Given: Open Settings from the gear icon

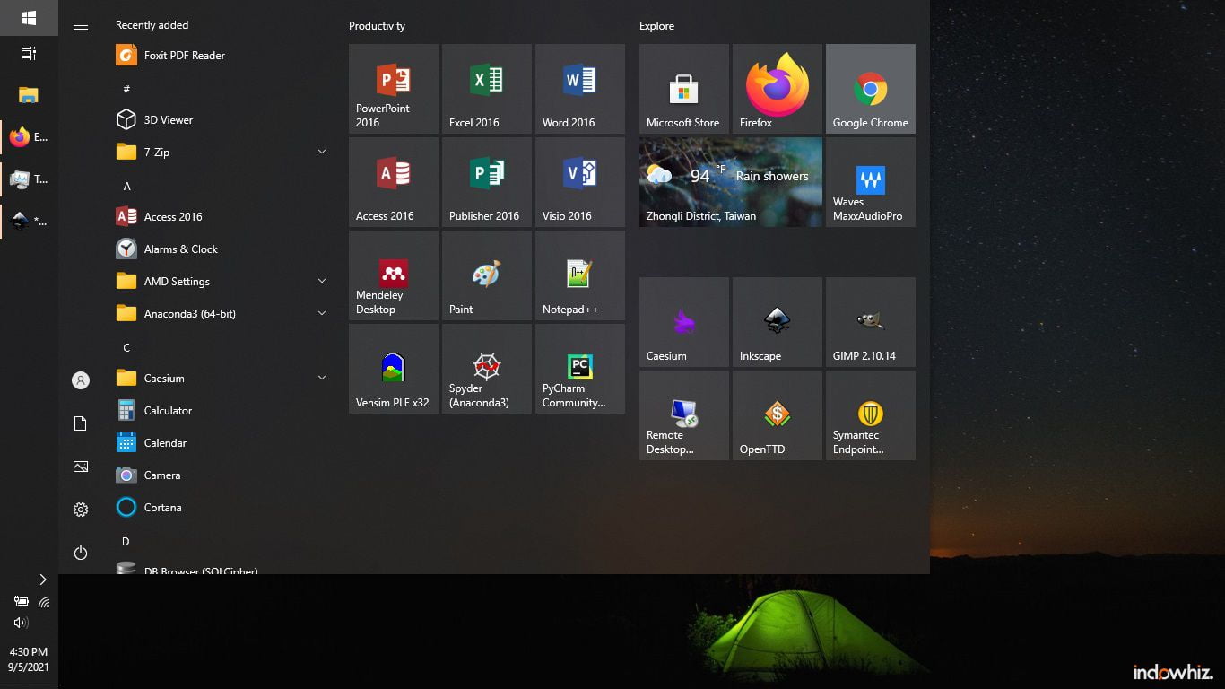Looking at the screenshot, I should click(81, 510).
